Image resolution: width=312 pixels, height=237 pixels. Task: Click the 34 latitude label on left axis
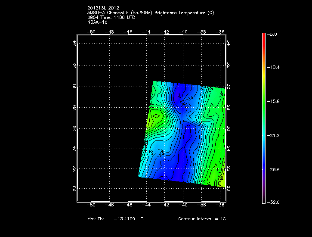[x=74, y=43]
